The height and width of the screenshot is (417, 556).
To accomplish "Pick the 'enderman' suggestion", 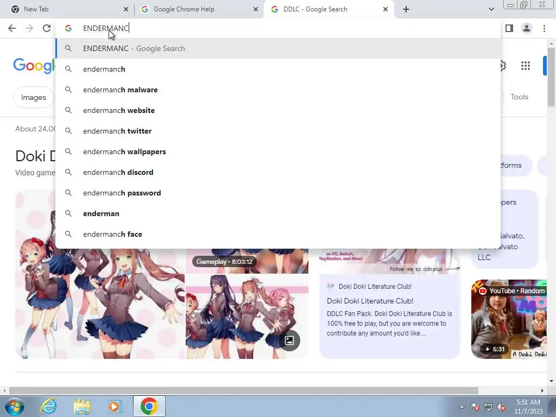I will 279,213.
